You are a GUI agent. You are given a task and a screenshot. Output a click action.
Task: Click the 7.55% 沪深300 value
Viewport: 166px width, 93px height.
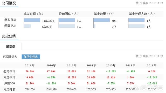[x=131, y=83]
